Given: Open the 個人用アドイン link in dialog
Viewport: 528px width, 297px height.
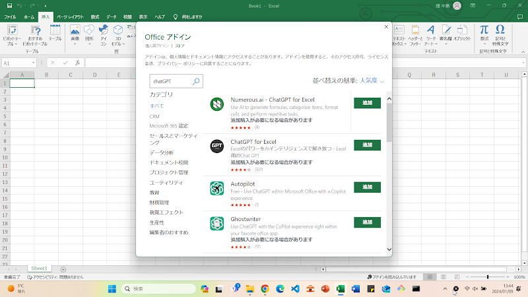Looking at the screenshot, I should click(x=157, y=46).
